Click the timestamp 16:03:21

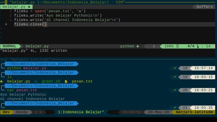click(x=203, y=90)
